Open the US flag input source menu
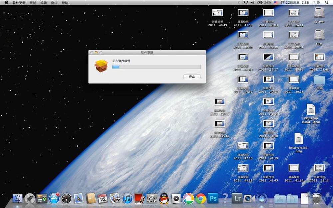Viewport: 333px width, 208px height. (x=275, y=3)
